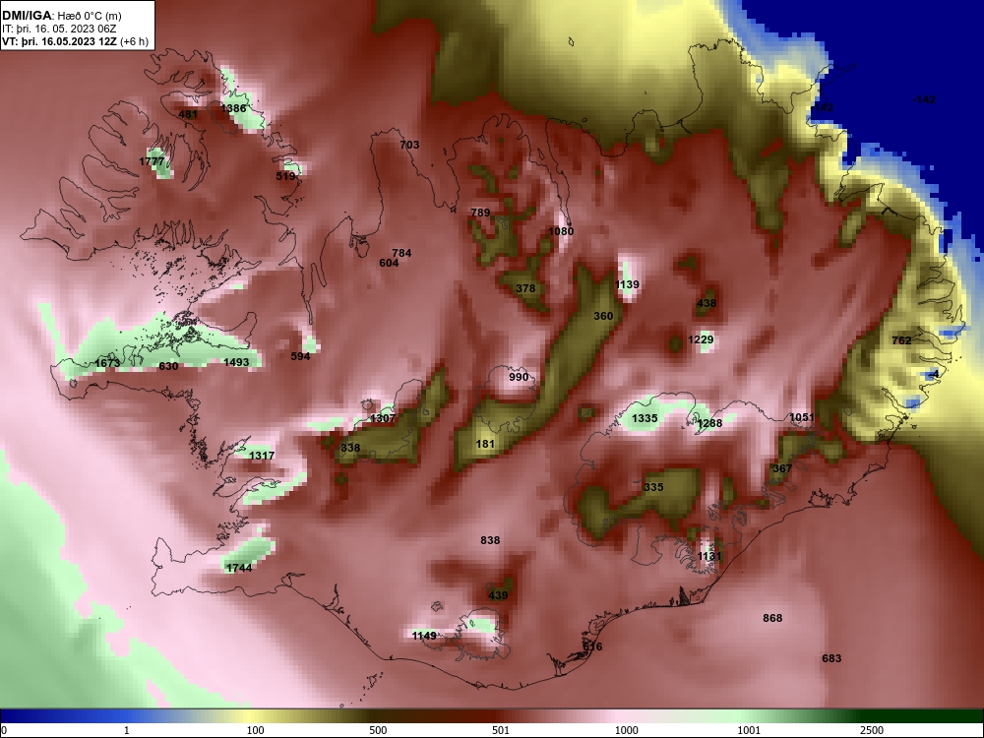
Task: Select the 1051 value
Action: point(801,417)
